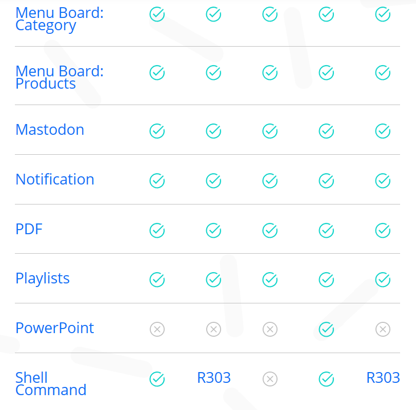This screenshot has width=416, height=410.
Task: Click the only green checkmark in PowerPoint row
Action: [x=326, y=329]
